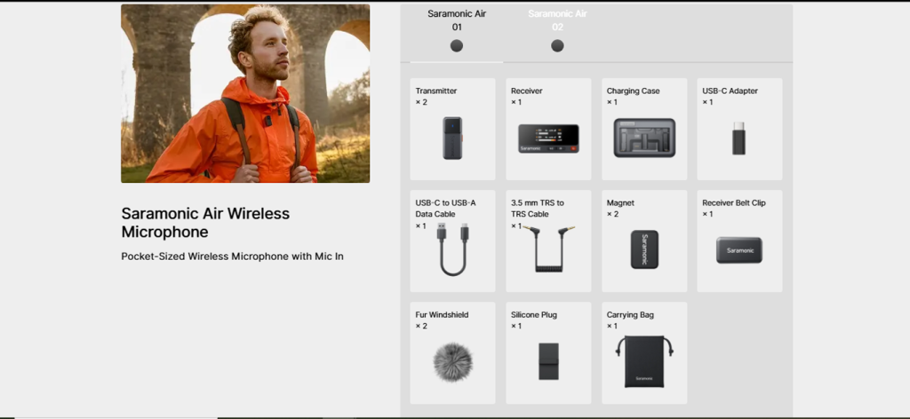Click the Transmitter × 2 label

(x=435, y=96)
